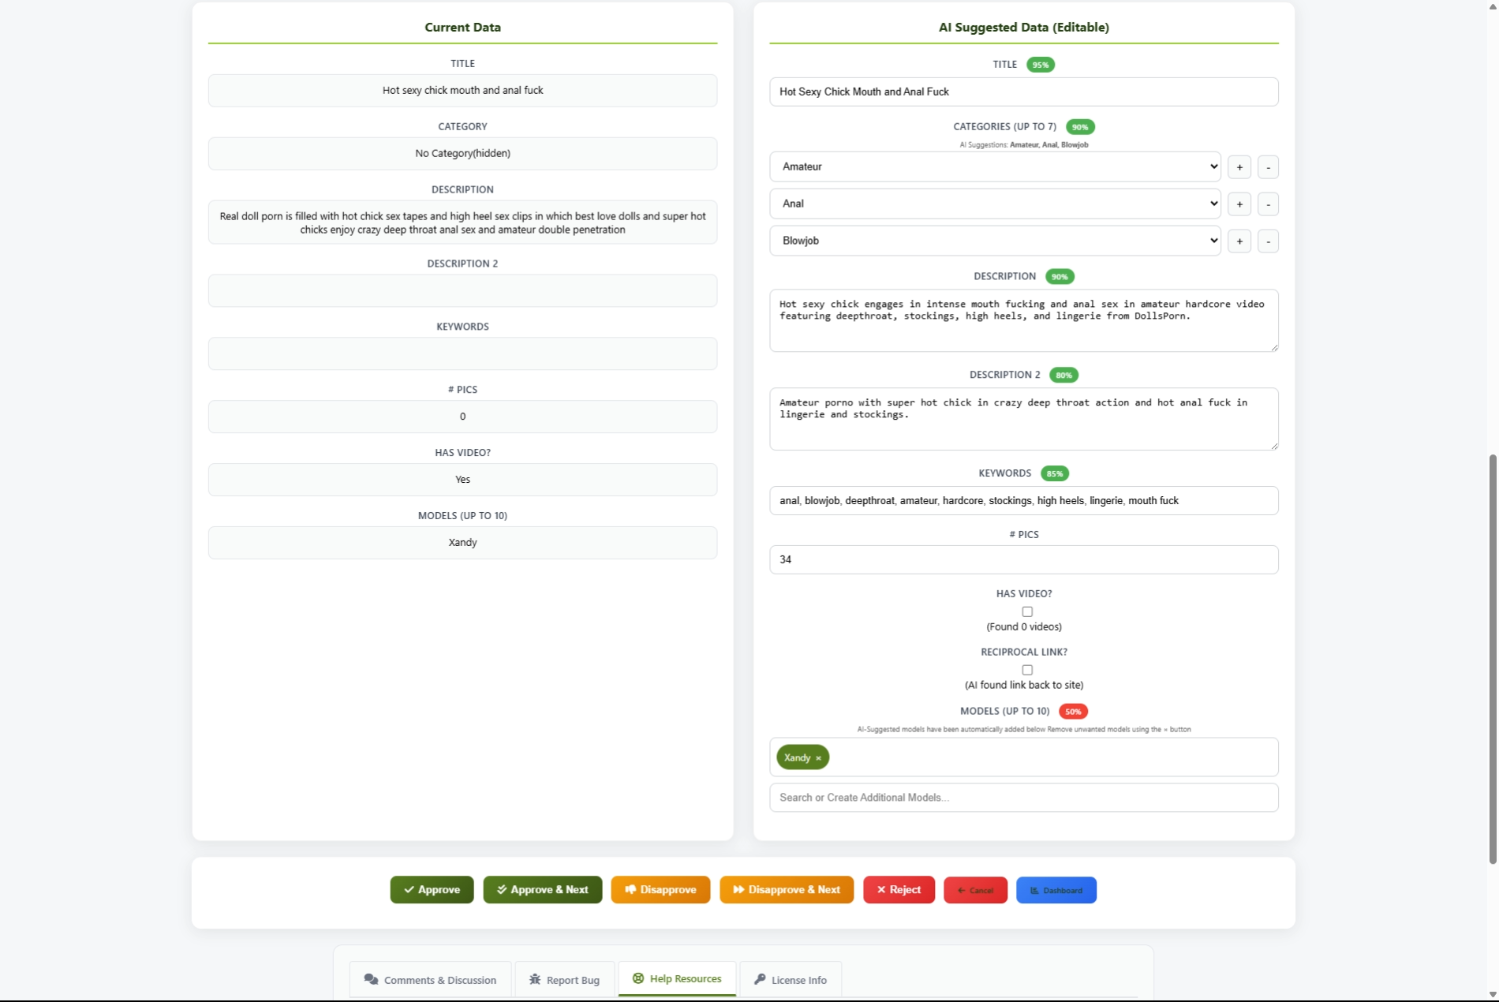Open the Dashboard button
1499x1002 pixels.
[x=1056, y=890]
